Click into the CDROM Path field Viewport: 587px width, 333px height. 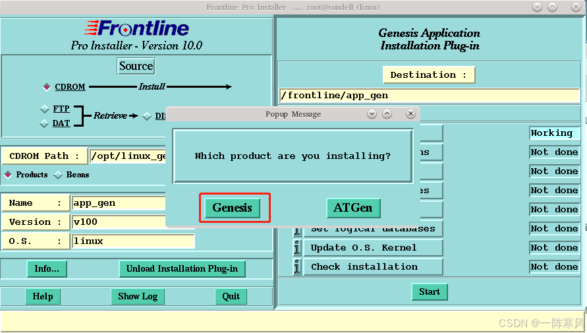tap(128, 156)
